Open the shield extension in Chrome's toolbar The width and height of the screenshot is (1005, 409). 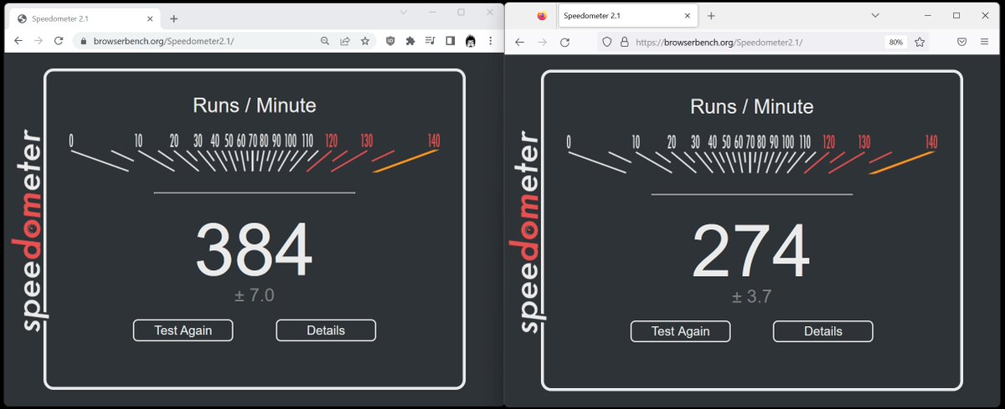[x=390, y=40]
